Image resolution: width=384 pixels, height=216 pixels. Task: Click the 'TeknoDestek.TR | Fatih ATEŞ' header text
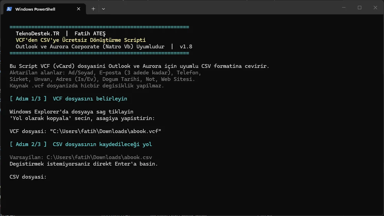pos(61,34)
